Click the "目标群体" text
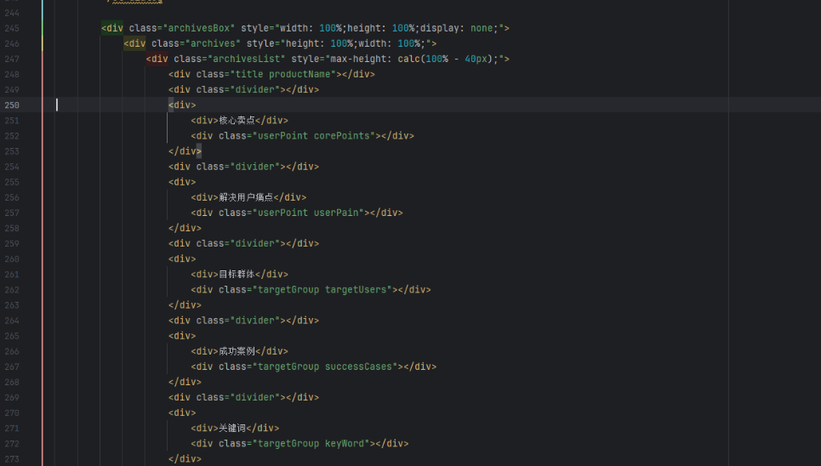The width and height of the screenshot is (821, 466). (x=237, y=275)
